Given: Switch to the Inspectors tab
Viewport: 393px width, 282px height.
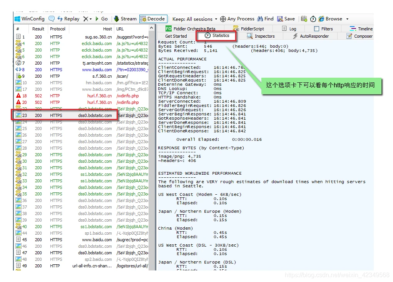Looking at the screenshot, I should 261,36.
